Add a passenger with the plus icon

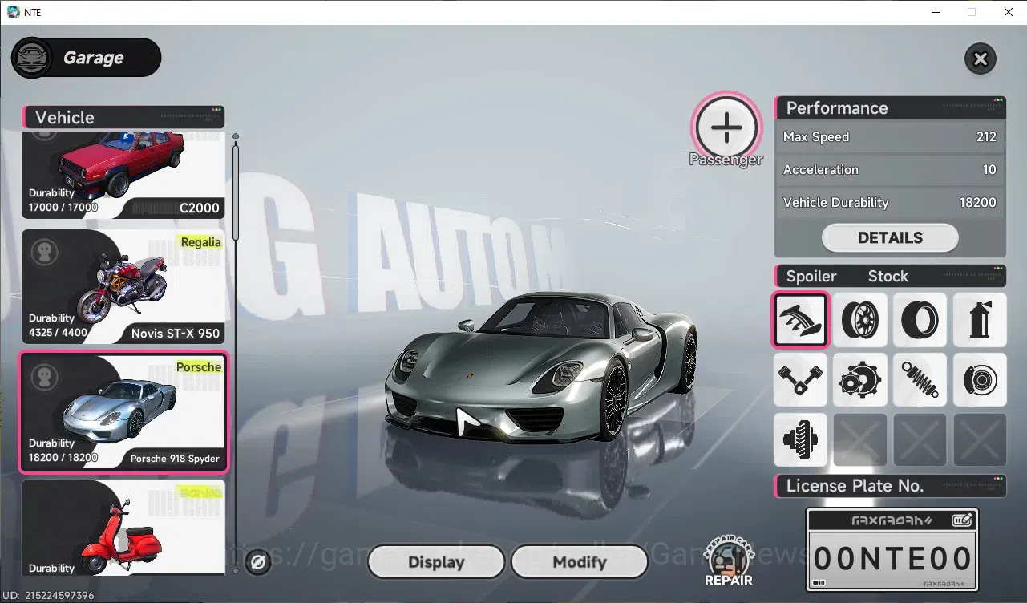(x=726, y=127)
